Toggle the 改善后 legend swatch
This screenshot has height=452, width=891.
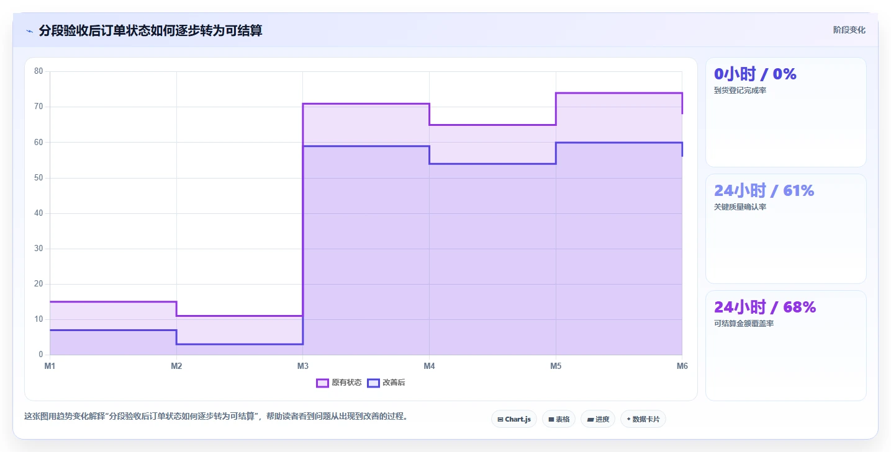coord(373,383)
